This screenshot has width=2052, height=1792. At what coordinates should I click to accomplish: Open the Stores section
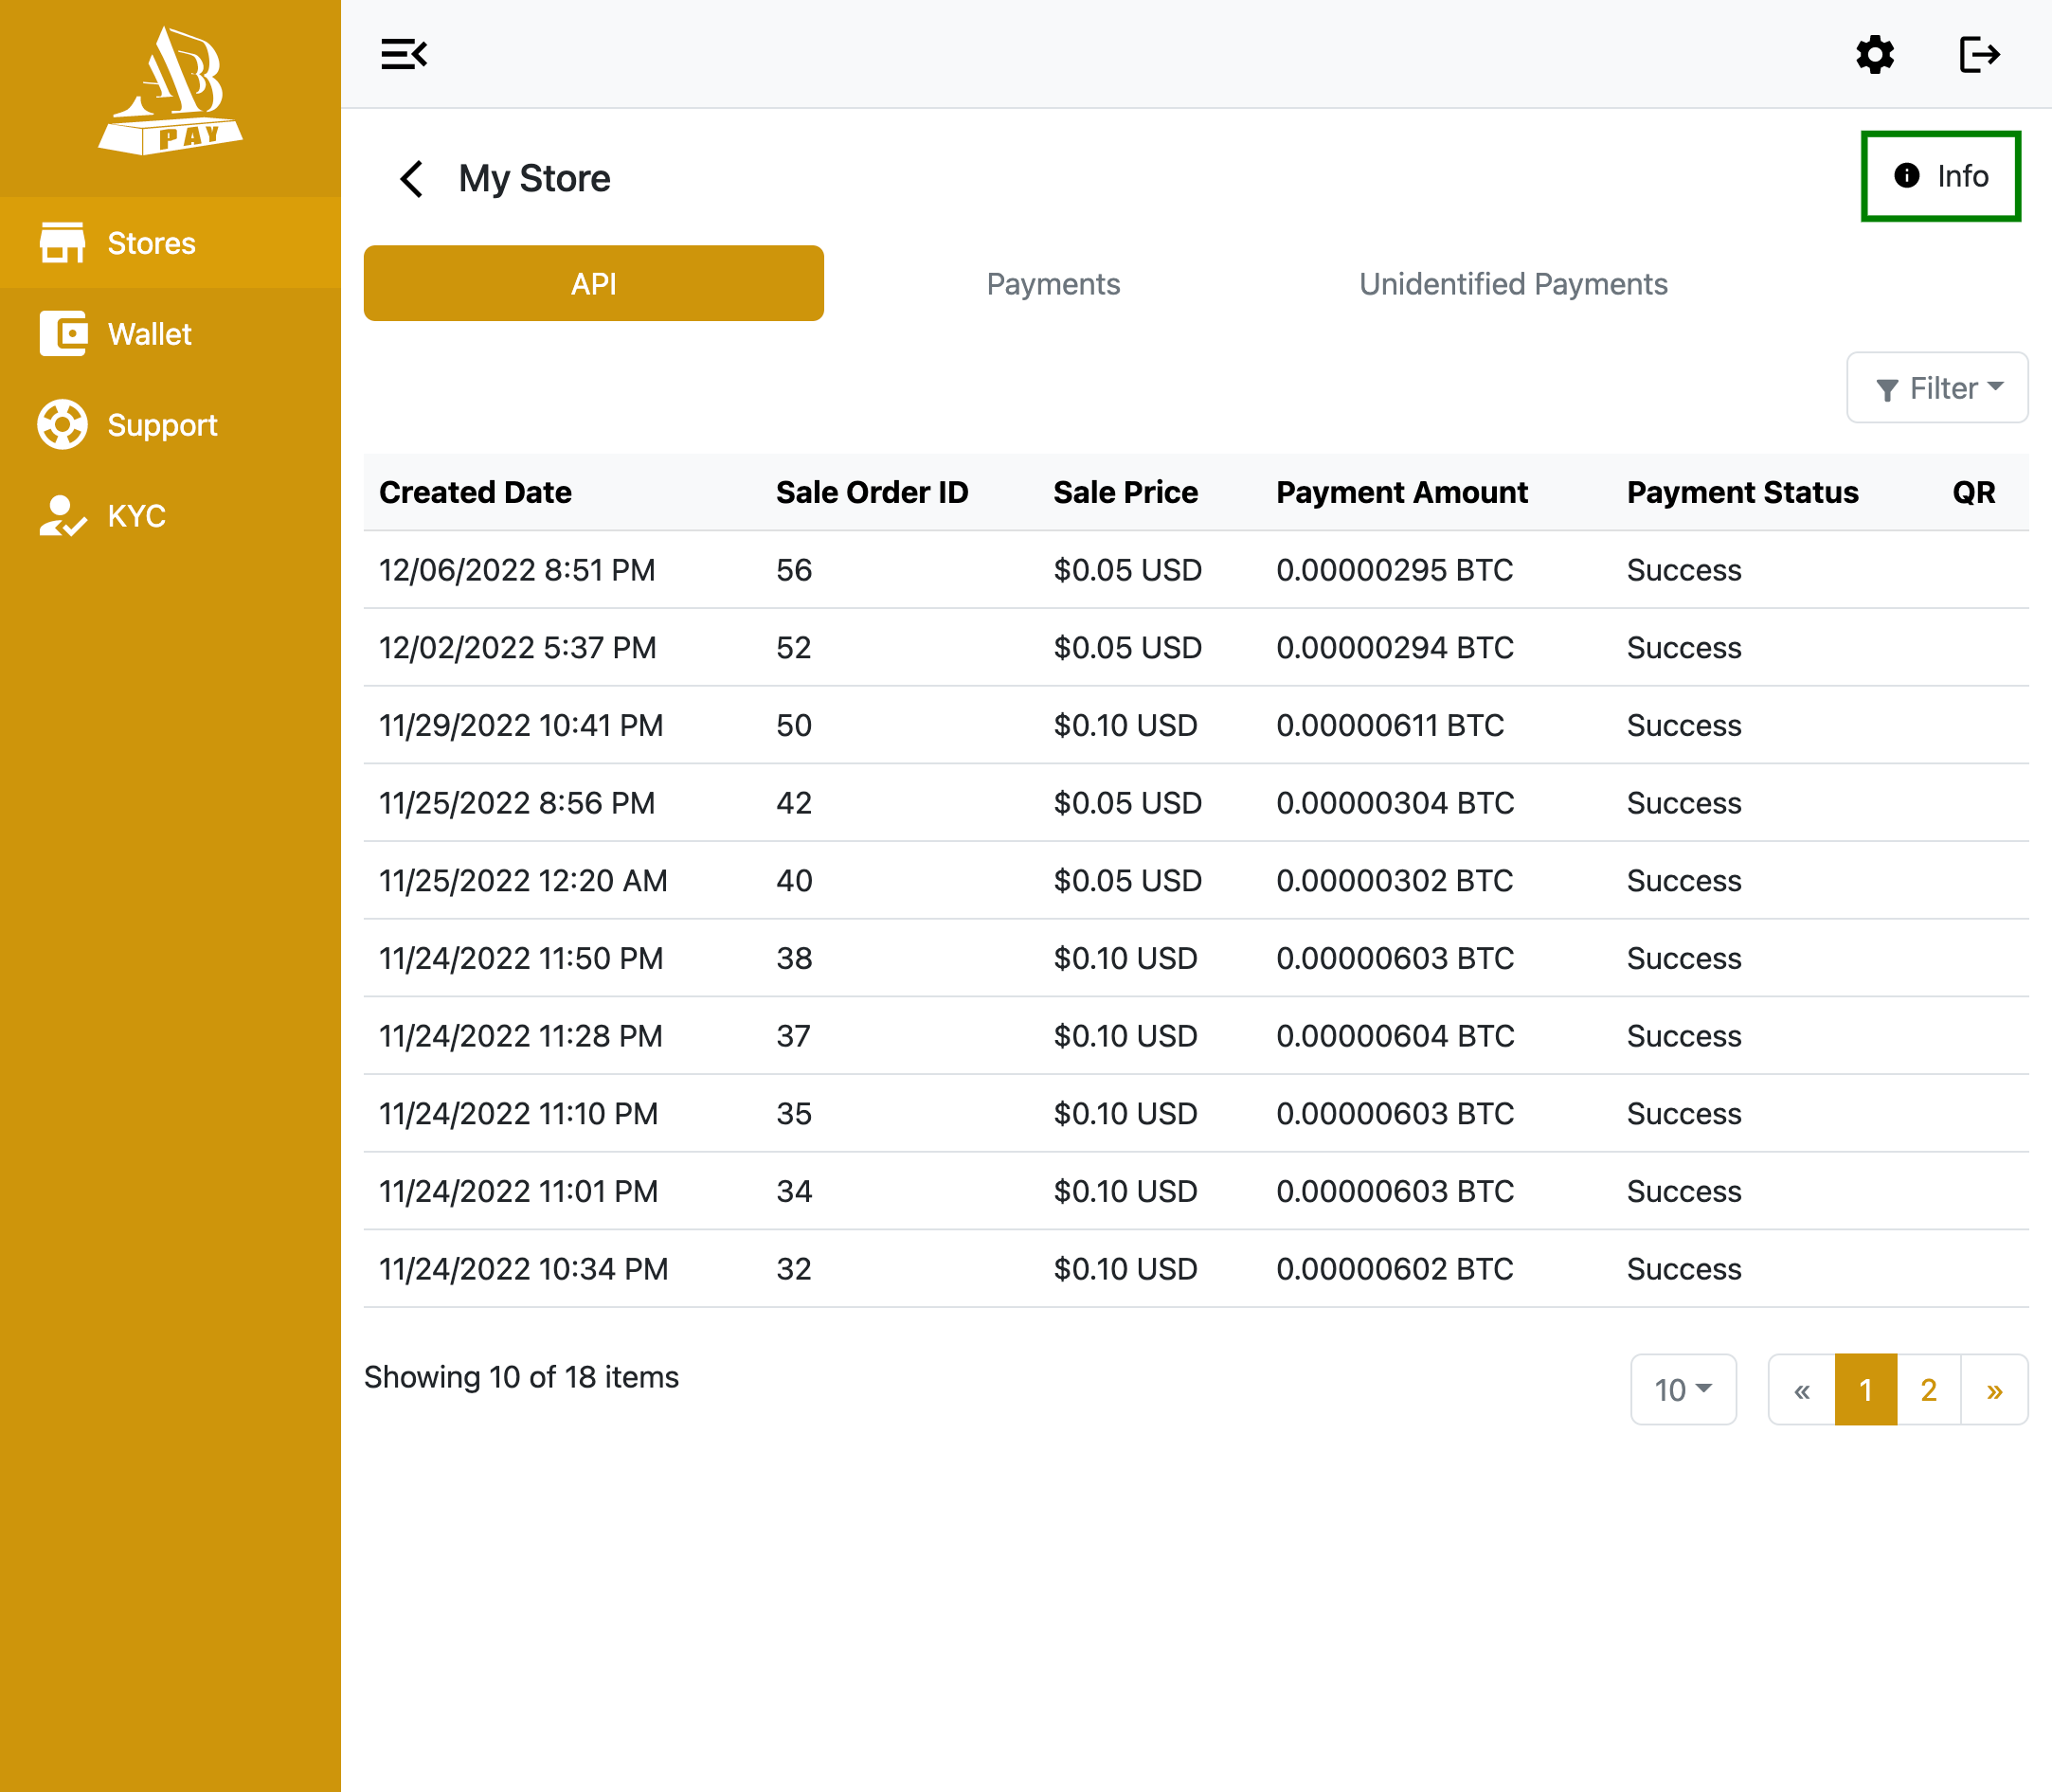(x=170, y=243)
